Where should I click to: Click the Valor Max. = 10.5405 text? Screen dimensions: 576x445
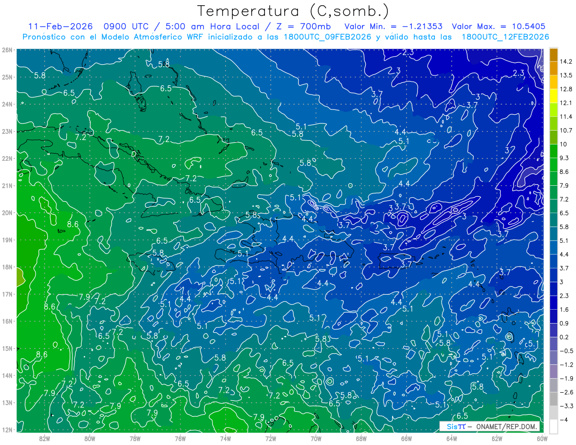(x=499, y=26)
